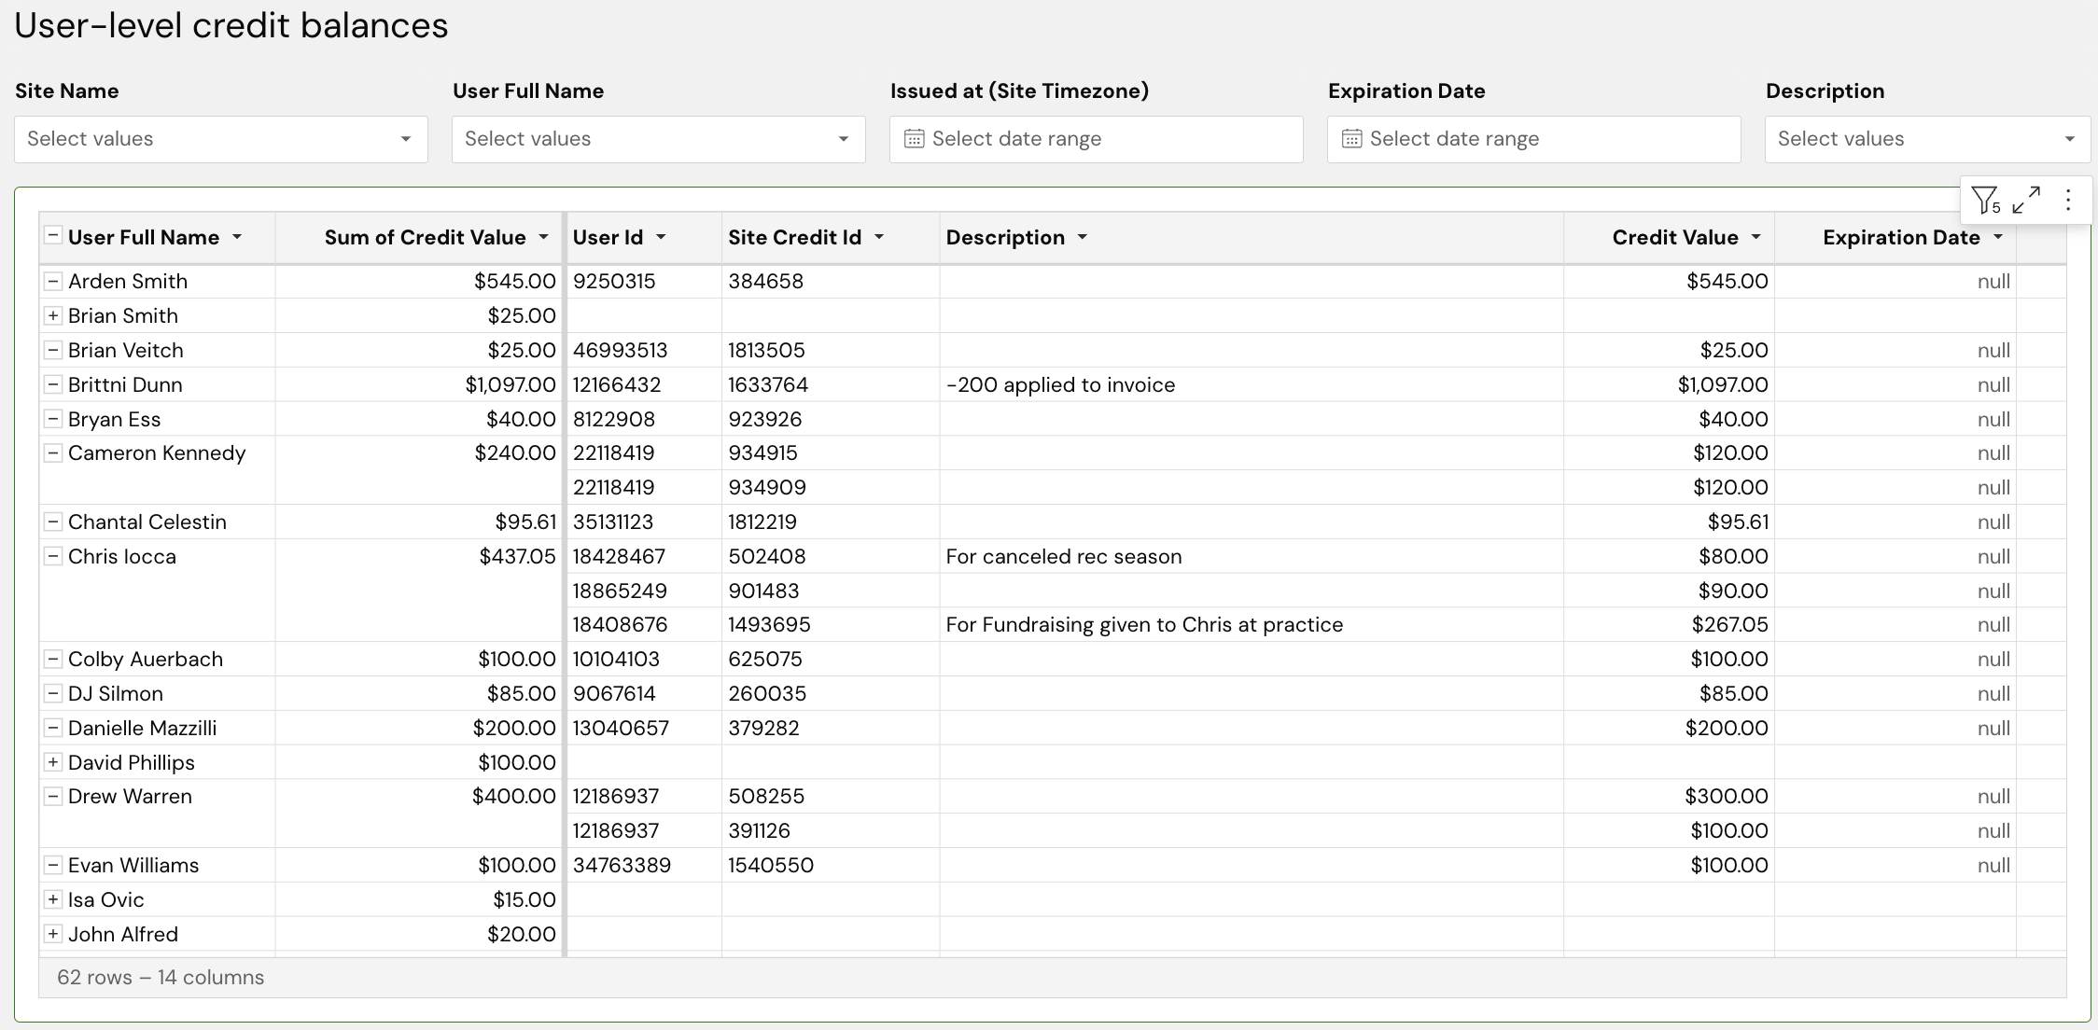This screenshot has height=1030, width=2098.
Task: Select the '-200 applied to invoice' description cell
Action: [1252, 384]
